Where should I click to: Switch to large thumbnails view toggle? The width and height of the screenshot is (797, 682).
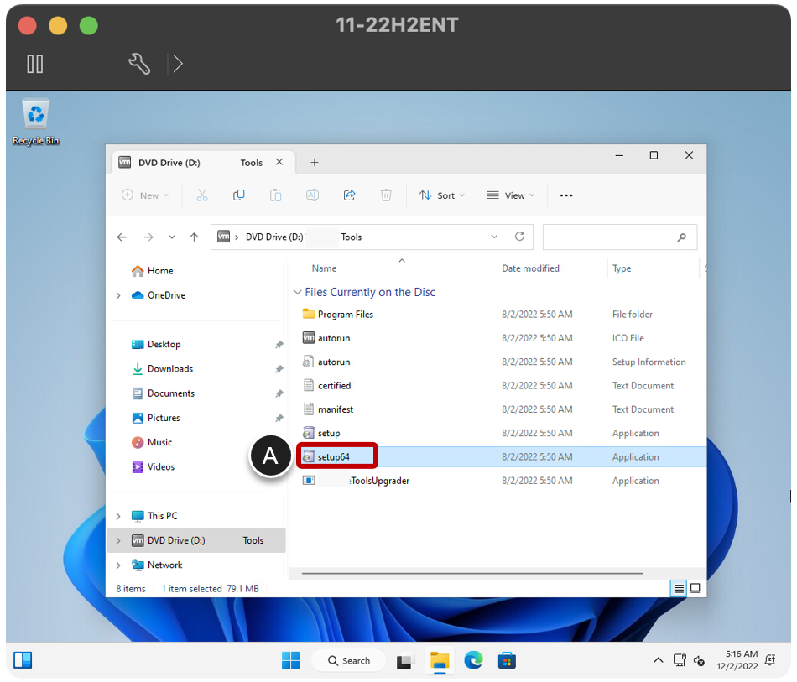(695, 588)
